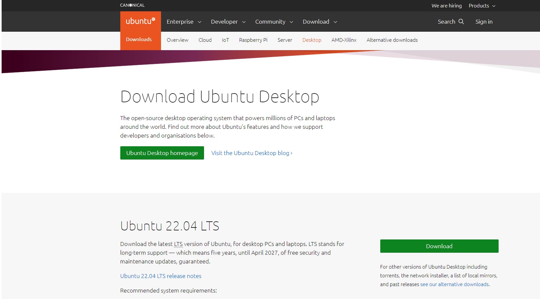Expand the Enterprise menu

[184, 22]
